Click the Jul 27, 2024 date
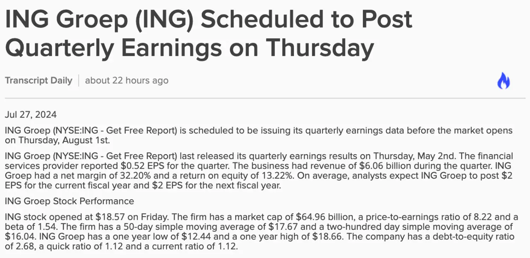 tap(31, 115)
